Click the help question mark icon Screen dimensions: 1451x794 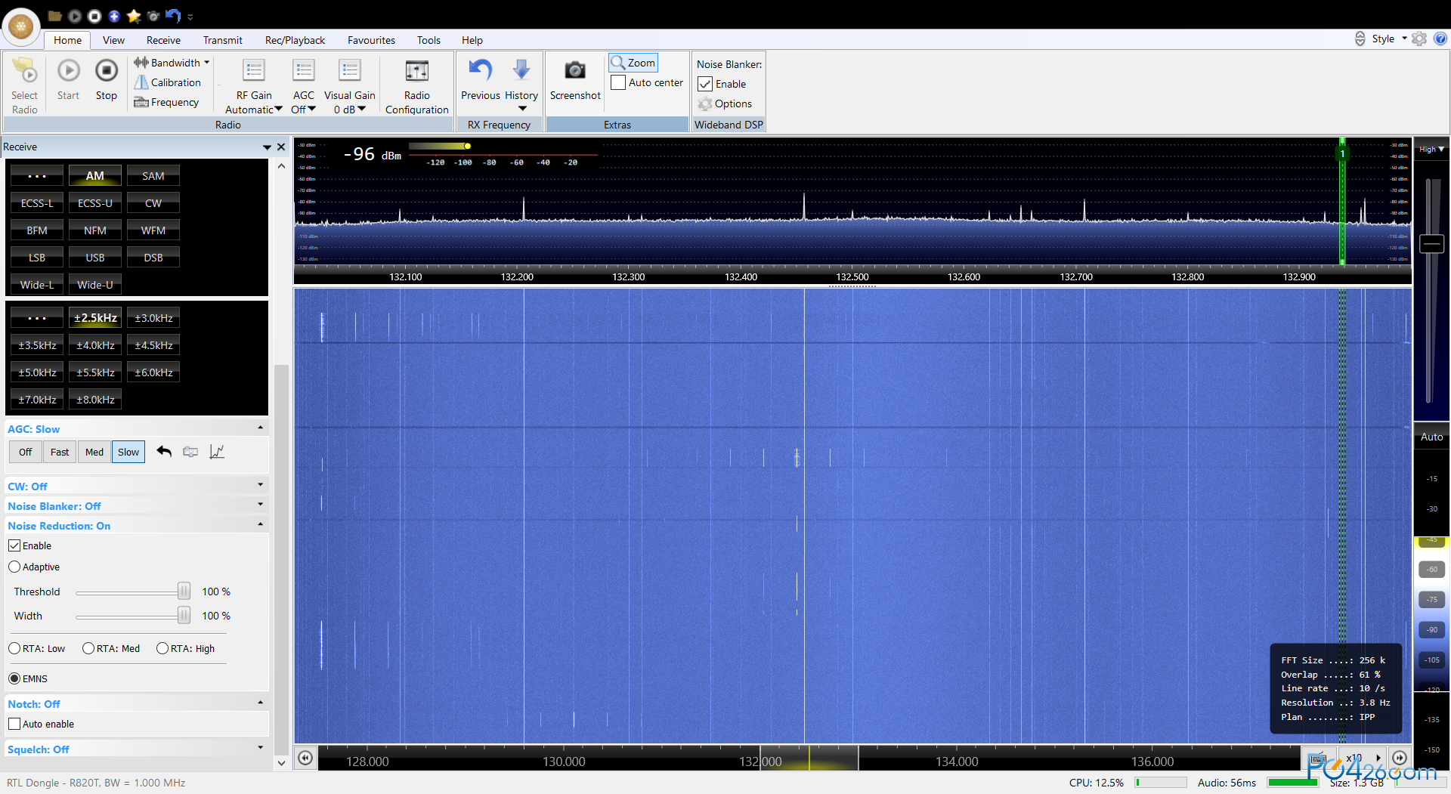(x=1440, y=39)
